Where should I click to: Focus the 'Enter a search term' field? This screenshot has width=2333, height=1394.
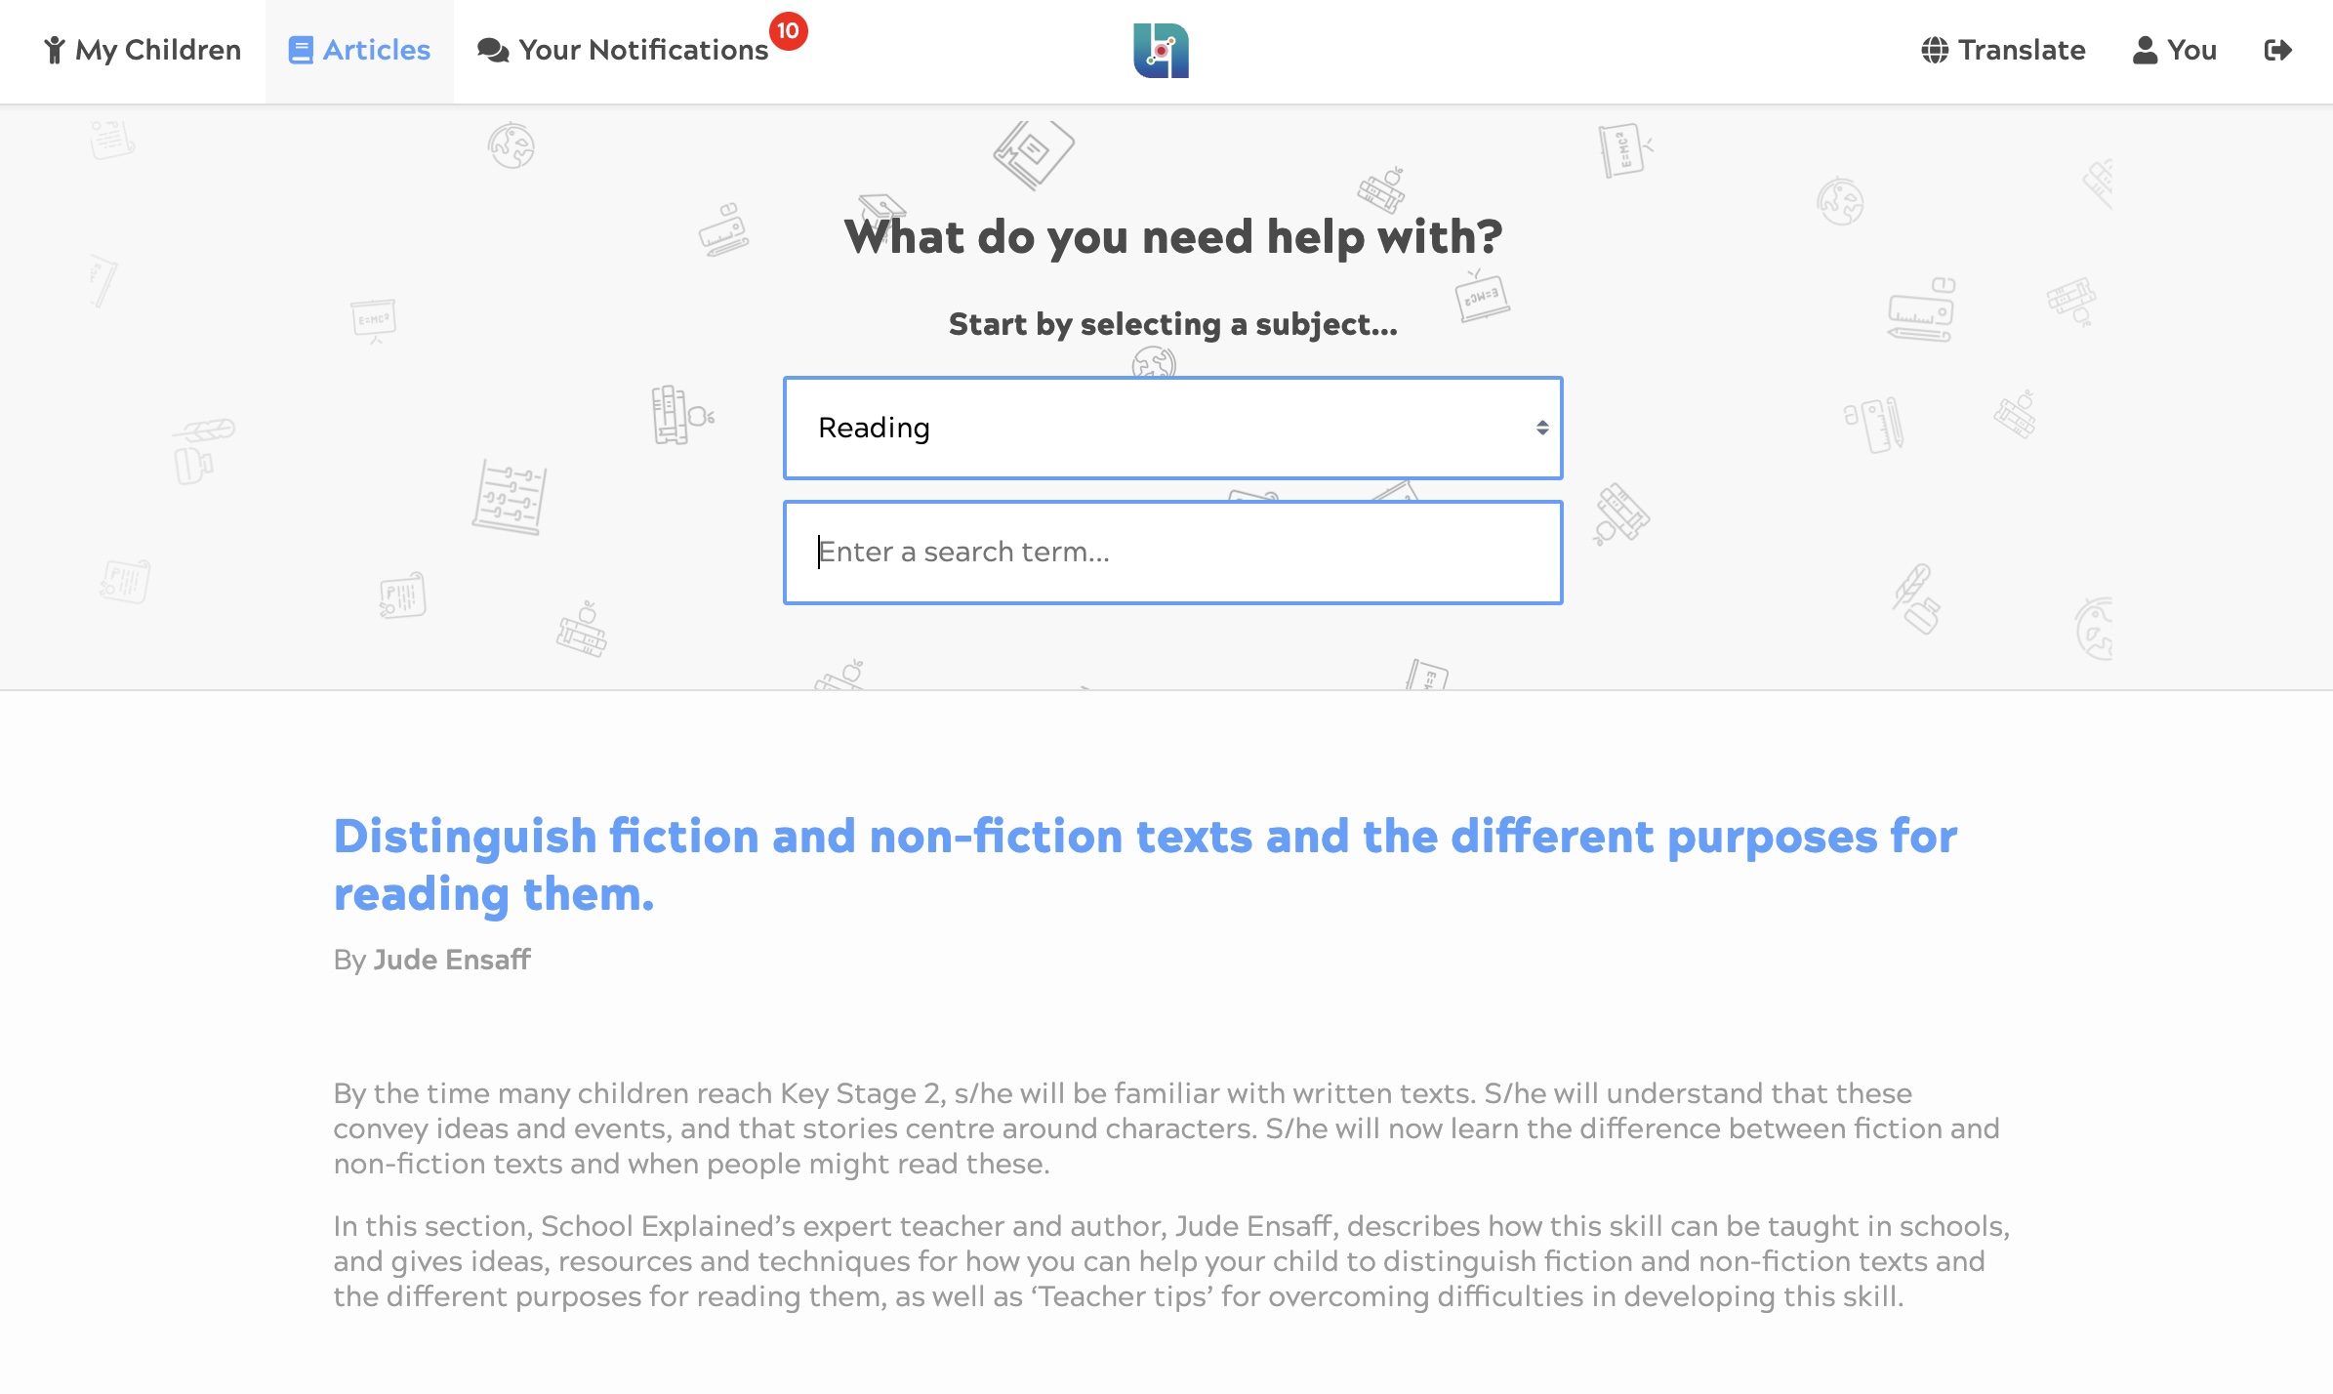pos(1171,553)
